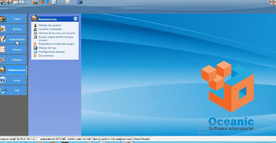Open the Documentos entry

[x=46, y=55]
